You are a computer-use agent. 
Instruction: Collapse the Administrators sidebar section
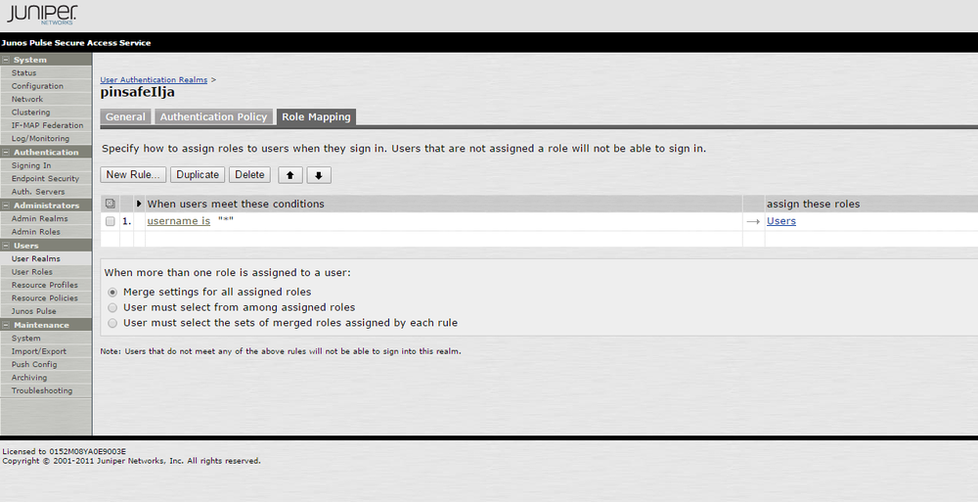(6, 205)
